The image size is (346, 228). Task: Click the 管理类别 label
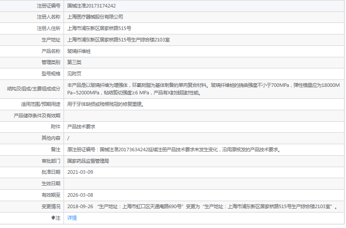(x=51, y=62)
